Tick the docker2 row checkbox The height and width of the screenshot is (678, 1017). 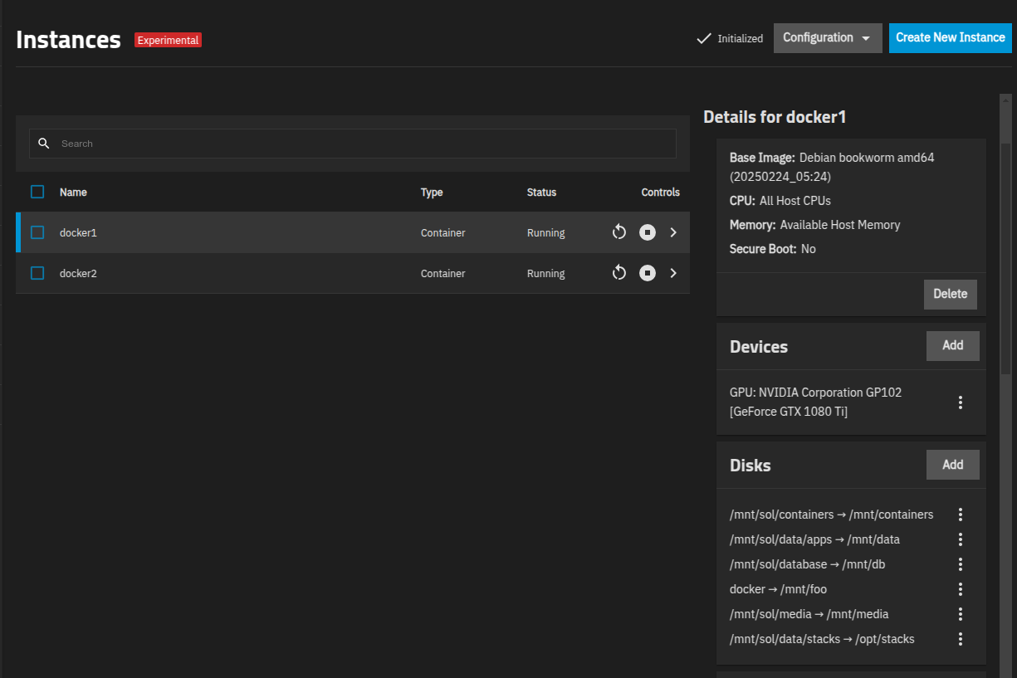click(x=37, y=273)
